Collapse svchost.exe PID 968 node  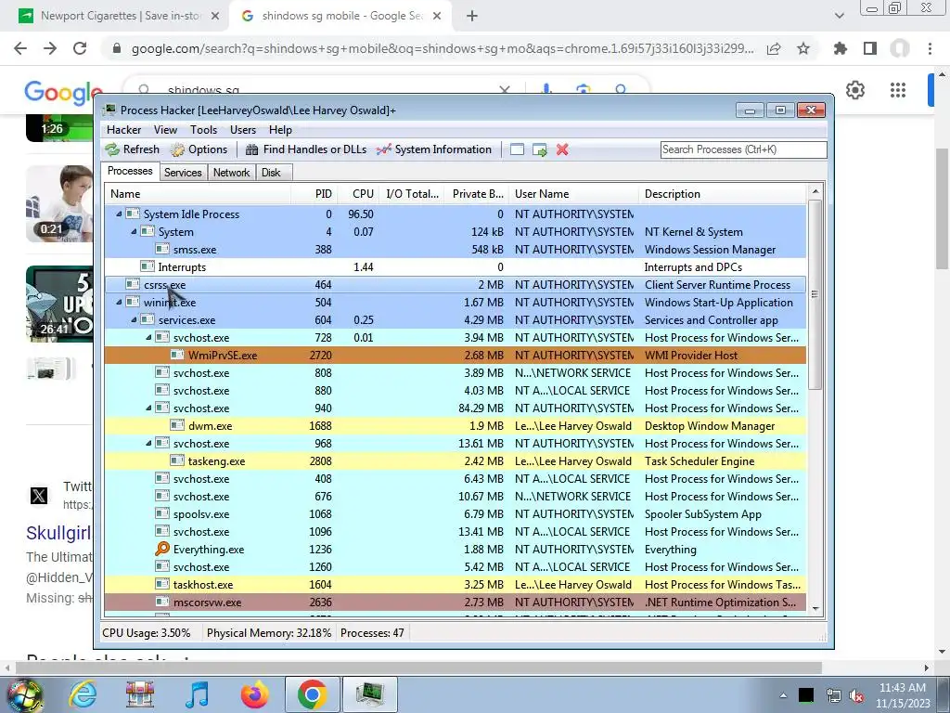tap(148, 443)
